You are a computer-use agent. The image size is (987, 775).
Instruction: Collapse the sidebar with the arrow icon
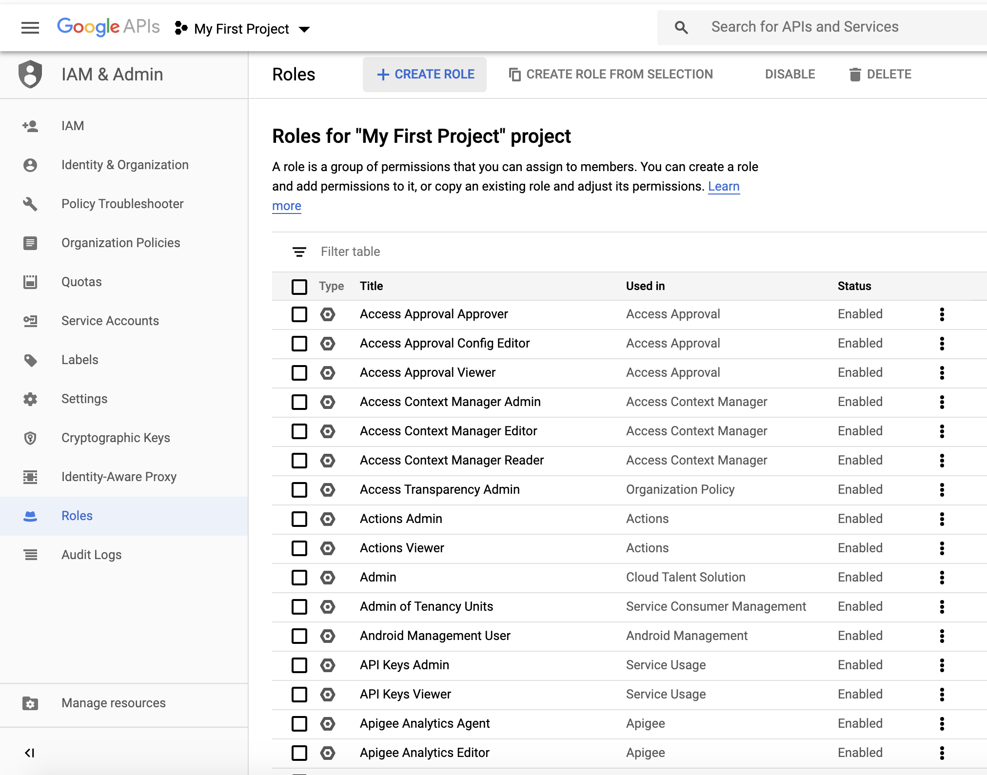point(30,753)
